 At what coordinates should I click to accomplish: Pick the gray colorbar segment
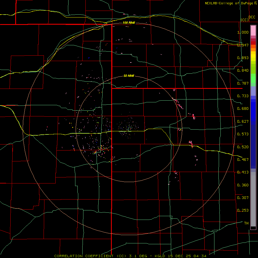[253, 199]
